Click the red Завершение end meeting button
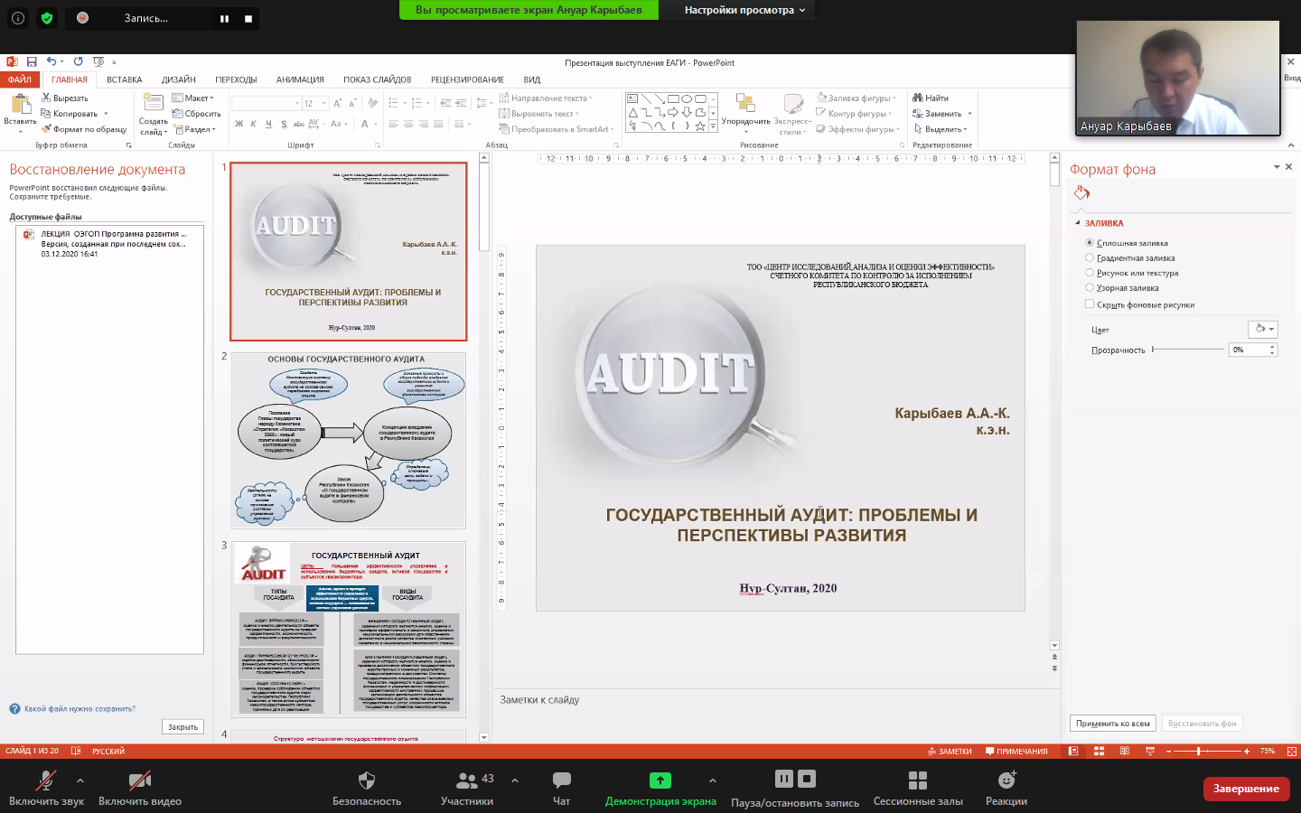 pyautogui.click(x=1246, y=789)
